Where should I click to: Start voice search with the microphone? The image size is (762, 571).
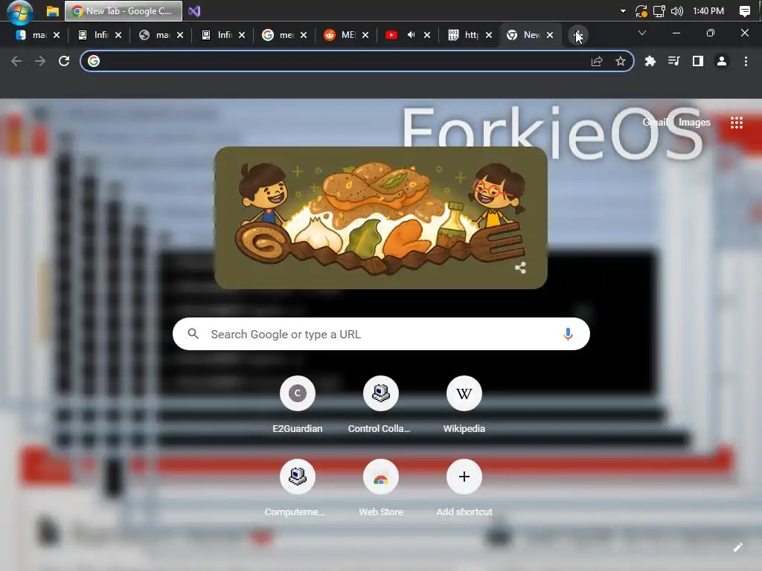click(x=568, y=334)
